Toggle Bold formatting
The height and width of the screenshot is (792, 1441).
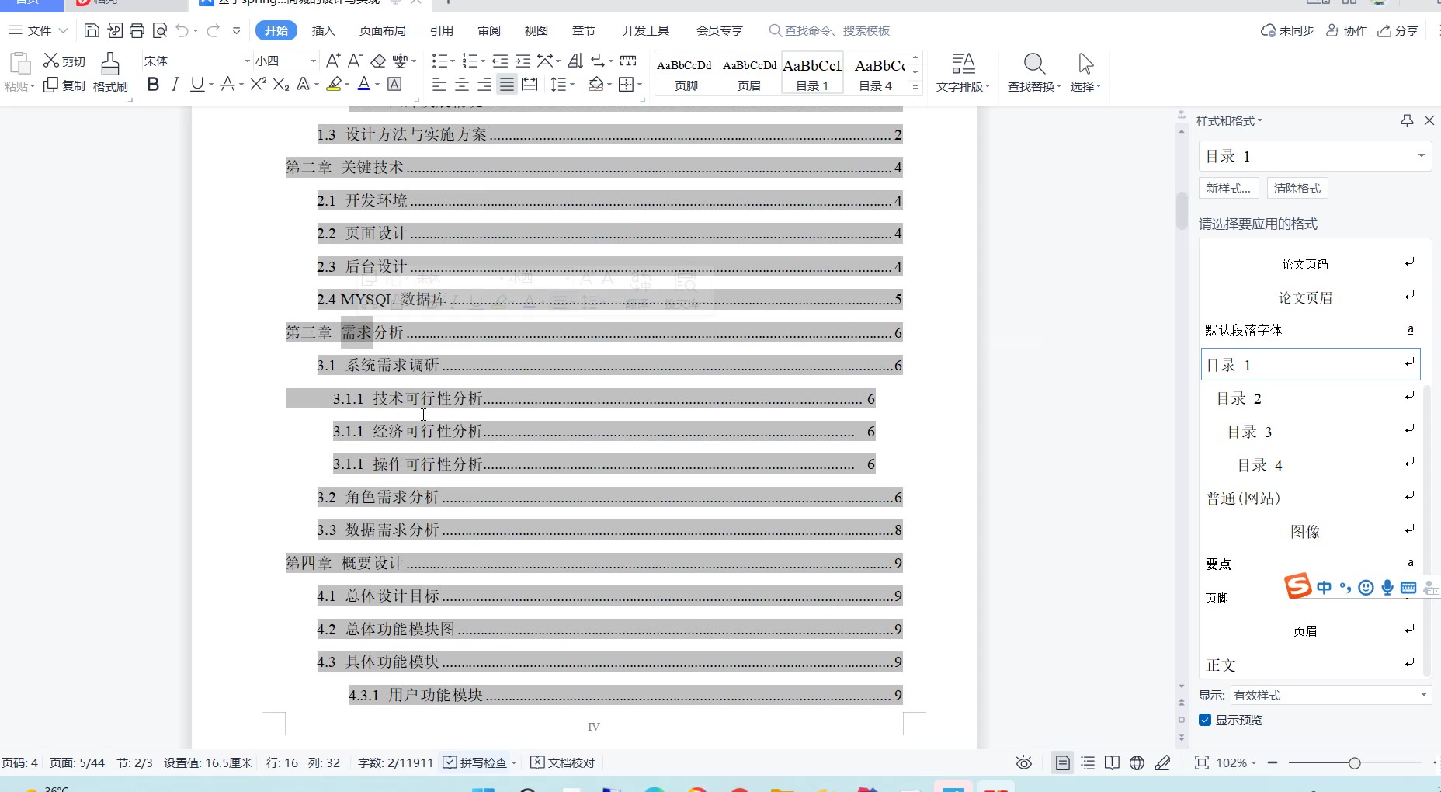coord(153,85)
